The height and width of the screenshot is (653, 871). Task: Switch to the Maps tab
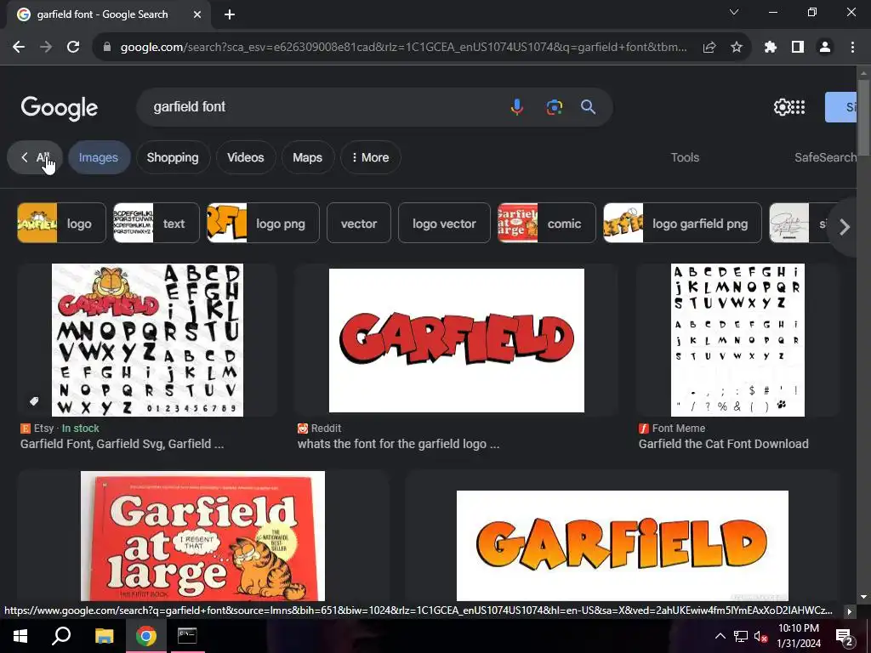(x=308, y=157)
